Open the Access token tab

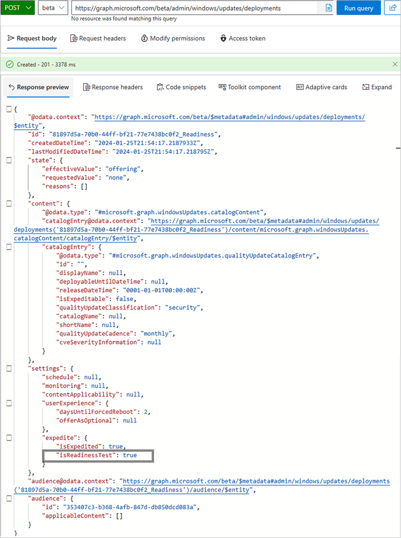pos(243,38)
